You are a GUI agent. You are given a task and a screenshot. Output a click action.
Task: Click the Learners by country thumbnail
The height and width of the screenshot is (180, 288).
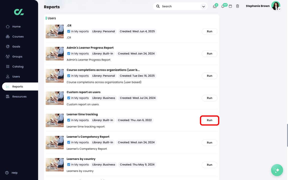point(55,165)
